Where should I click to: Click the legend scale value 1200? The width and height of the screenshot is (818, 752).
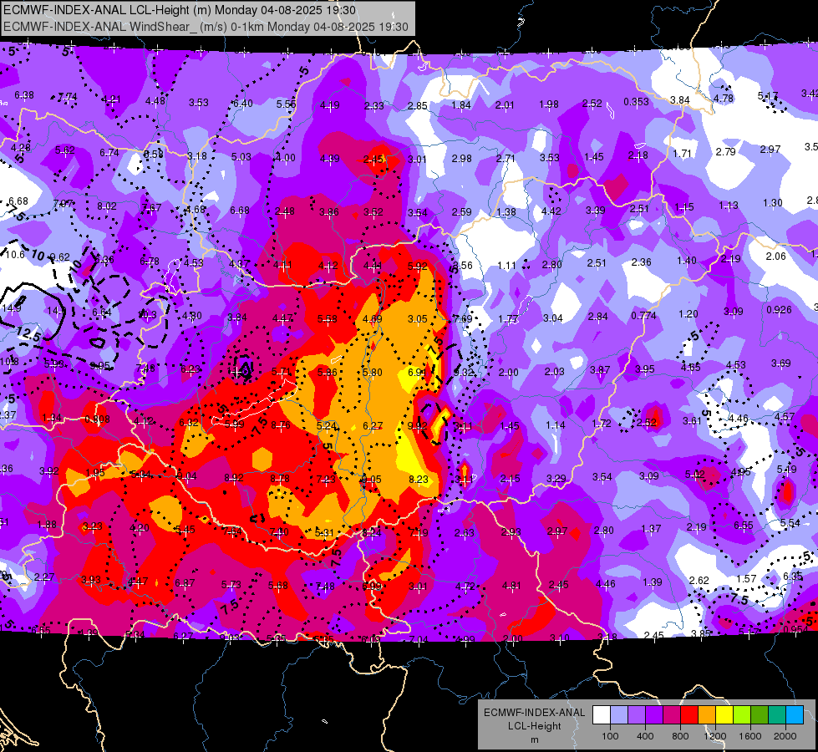coord(715,736)
